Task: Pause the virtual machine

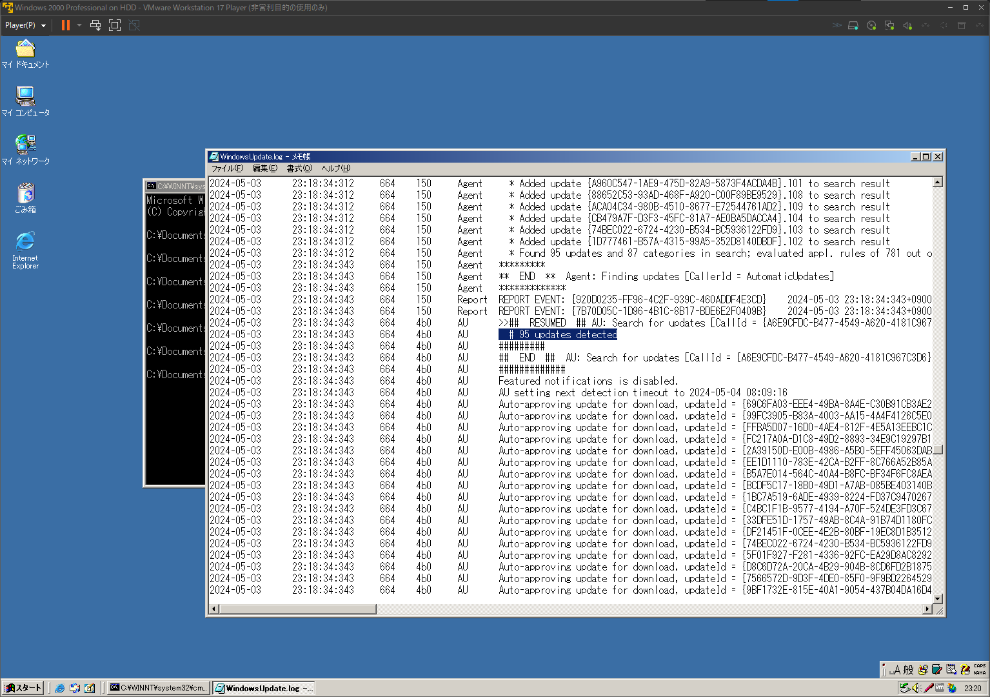Action: 65,25
